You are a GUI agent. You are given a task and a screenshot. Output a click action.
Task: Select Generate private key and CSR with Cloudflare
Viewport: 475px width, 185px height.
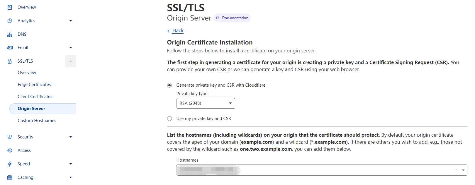pos(169,85)
